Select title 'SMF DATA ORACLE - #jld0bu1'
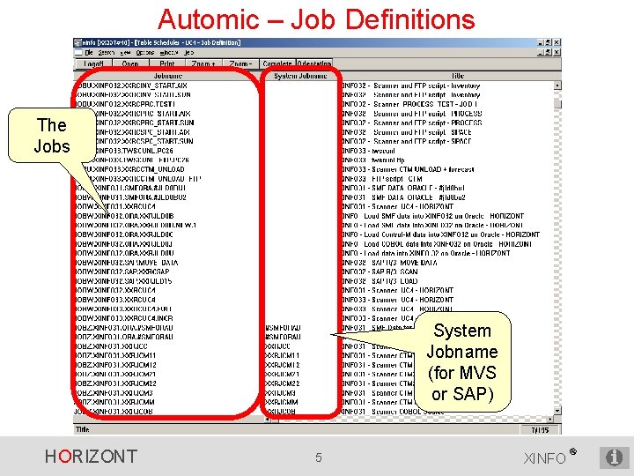This screenshot has height=476, width=634. [403, 188]
